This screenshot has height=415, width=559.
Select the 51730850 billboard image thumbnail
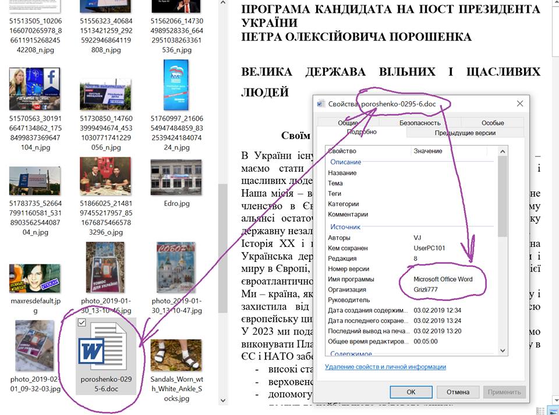(105, 94)
